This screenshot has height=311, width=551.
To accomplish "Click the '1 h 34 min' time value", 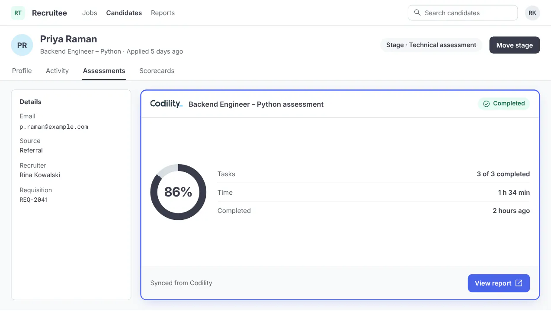I will (x=514, y=193).
